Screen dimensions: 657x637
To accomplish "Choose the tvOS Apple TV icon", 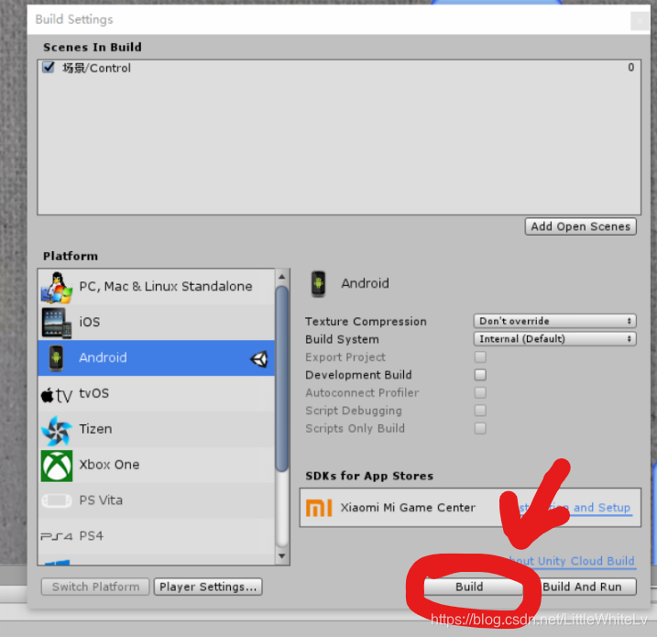I will coord(57,395).
